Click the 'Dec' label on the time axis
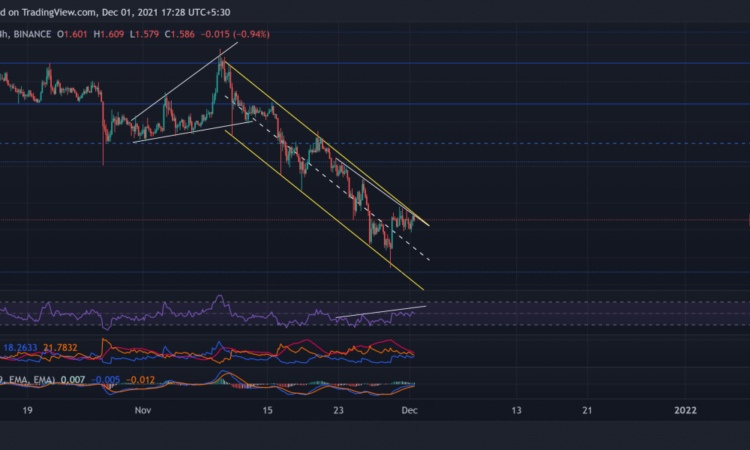This screenshot has height=450, width=750. (x=410, y=410)
